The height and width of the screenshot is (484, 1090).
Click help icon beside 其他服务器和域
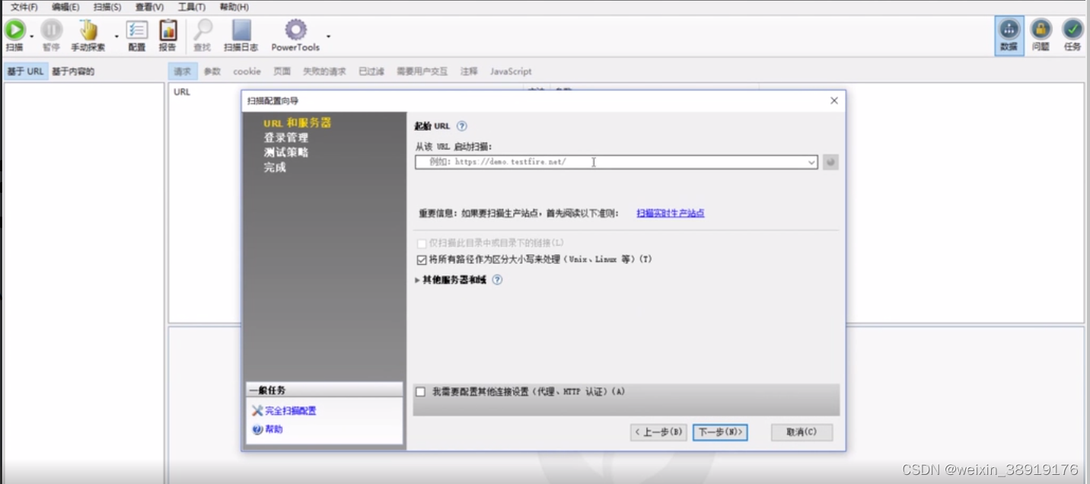(x=497, y=280)
